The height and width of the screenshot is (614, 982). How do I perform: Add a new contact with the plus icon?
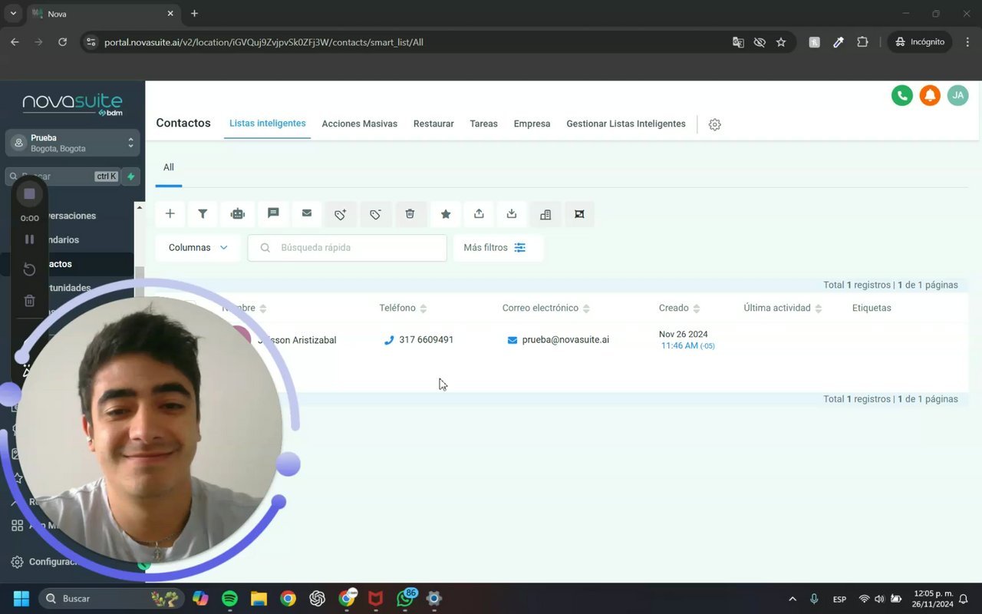[x=170, y=214]
